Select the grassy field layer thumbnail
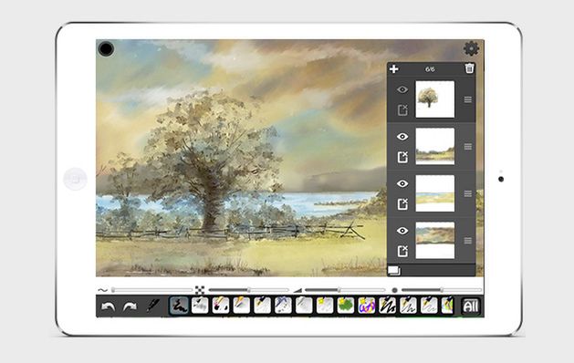 (x=435, y=146)
